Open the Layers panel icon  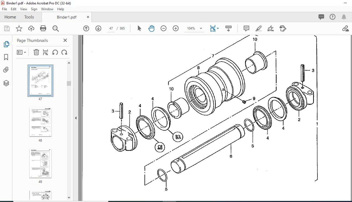[x=6, y=83]
